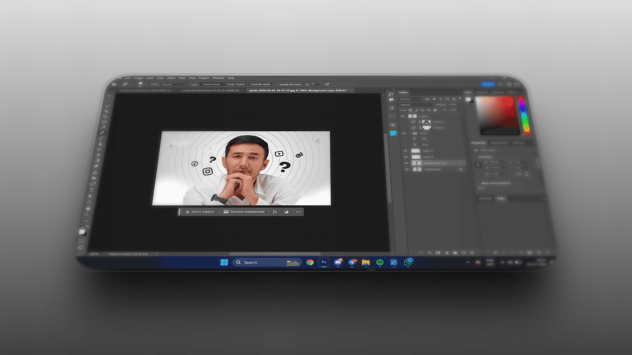This screenshot has height=355, width=632.
Task: Open the blending Mode dropdown in options bar
Action: [174, 84]
